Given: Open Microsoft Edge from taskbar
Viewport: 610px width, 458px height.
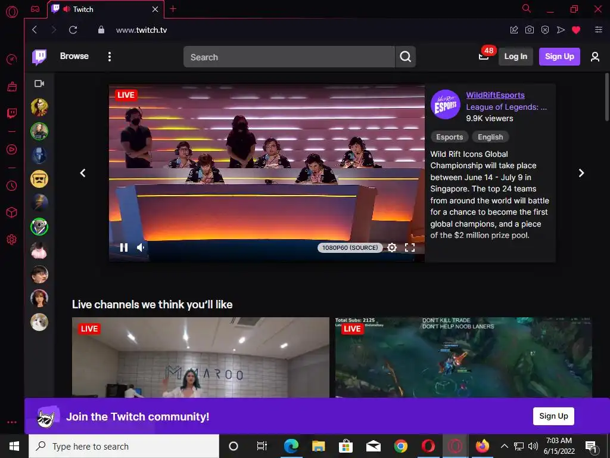Looking at the screenshot, I should 291,446.
